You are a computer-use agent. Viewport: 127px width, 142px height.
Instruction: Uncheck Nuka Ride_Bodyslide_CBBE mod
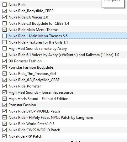click(x=4, y=11)
